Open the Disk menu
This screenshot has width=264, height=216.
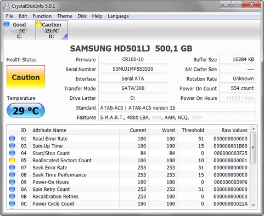click(x=82, y=16)
